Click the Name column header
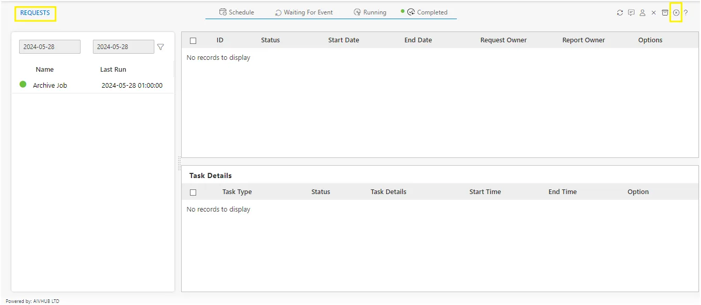The height and width of the screenshot is (305, 701). coord(45,70)
